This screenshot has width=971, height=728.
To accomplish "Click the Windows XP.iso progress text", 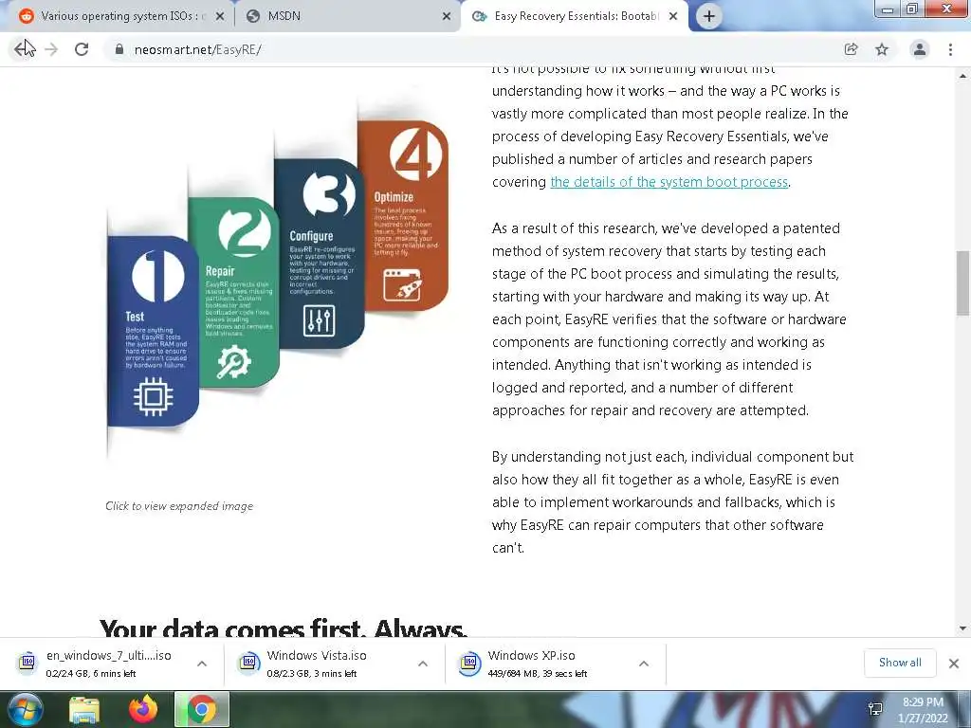I will click(538, 674).
